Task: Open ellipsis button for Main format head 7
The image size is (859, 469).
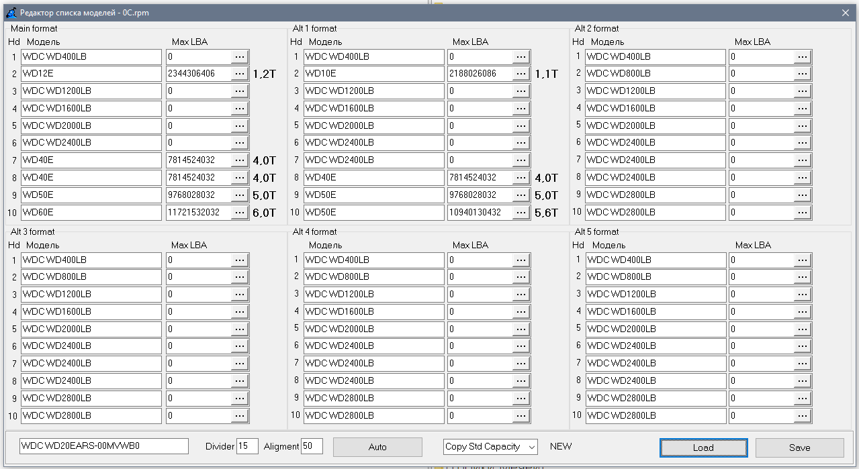Action: point(240,160)
